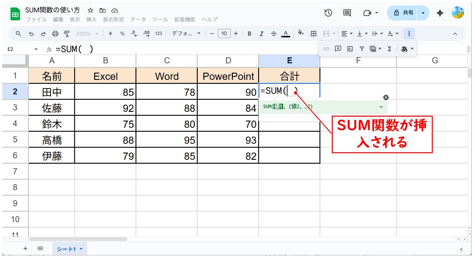
Task: Open the fill color picker
Action: (301, 34)
